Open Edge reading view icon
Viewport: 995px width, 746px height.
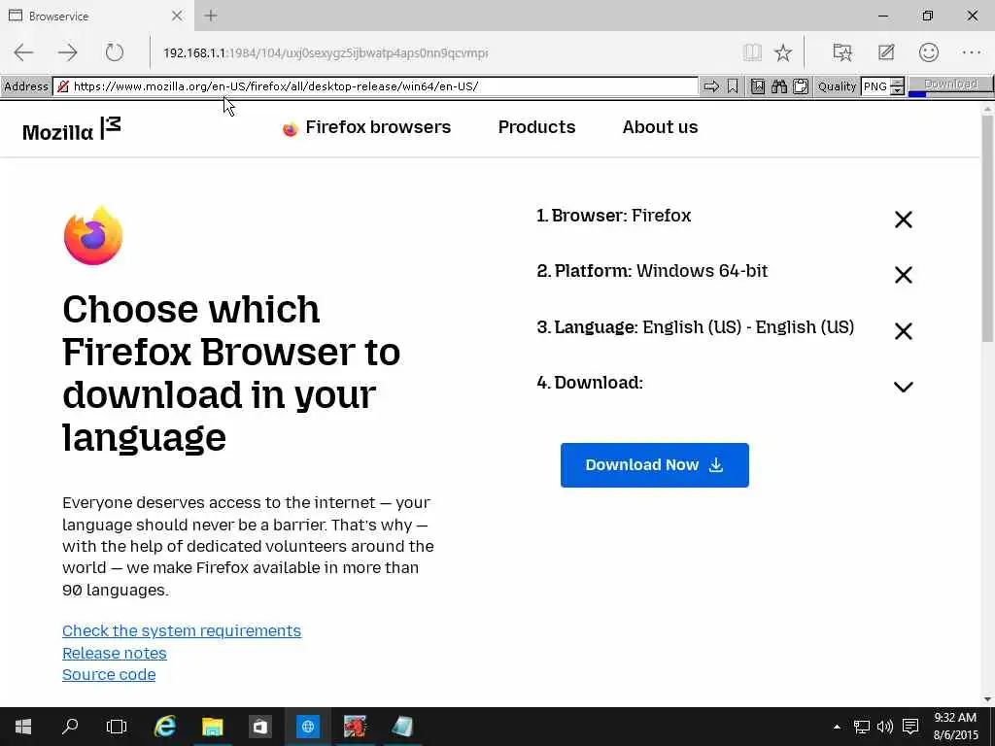pyautogui.click(x=752, y=52)
